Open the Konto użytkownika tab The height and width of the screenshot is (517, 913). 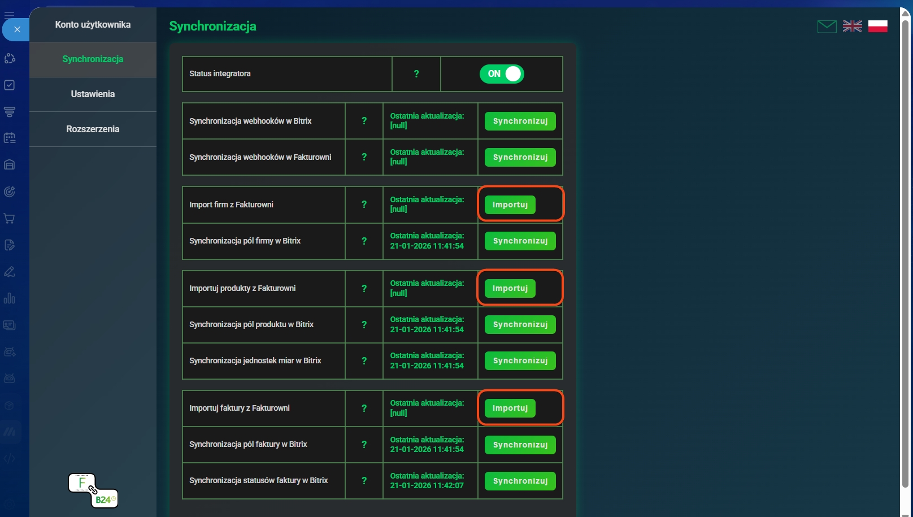(93, 25)
